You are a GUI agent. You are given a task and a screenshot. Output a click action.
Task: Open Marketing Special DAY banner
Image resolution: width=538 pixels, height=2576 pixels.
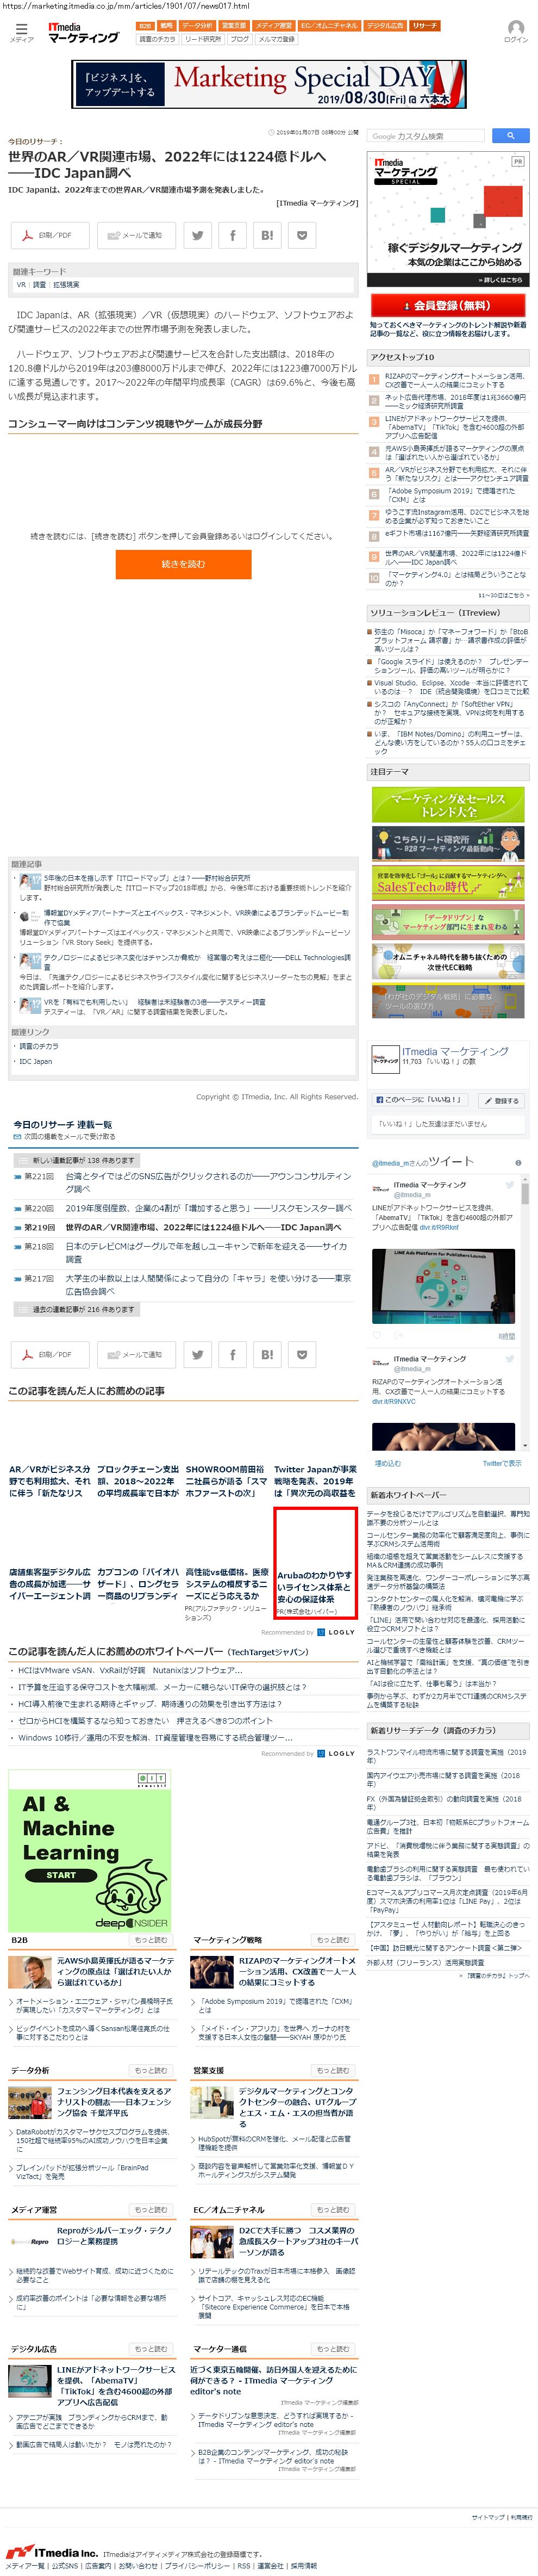point(269,84)
